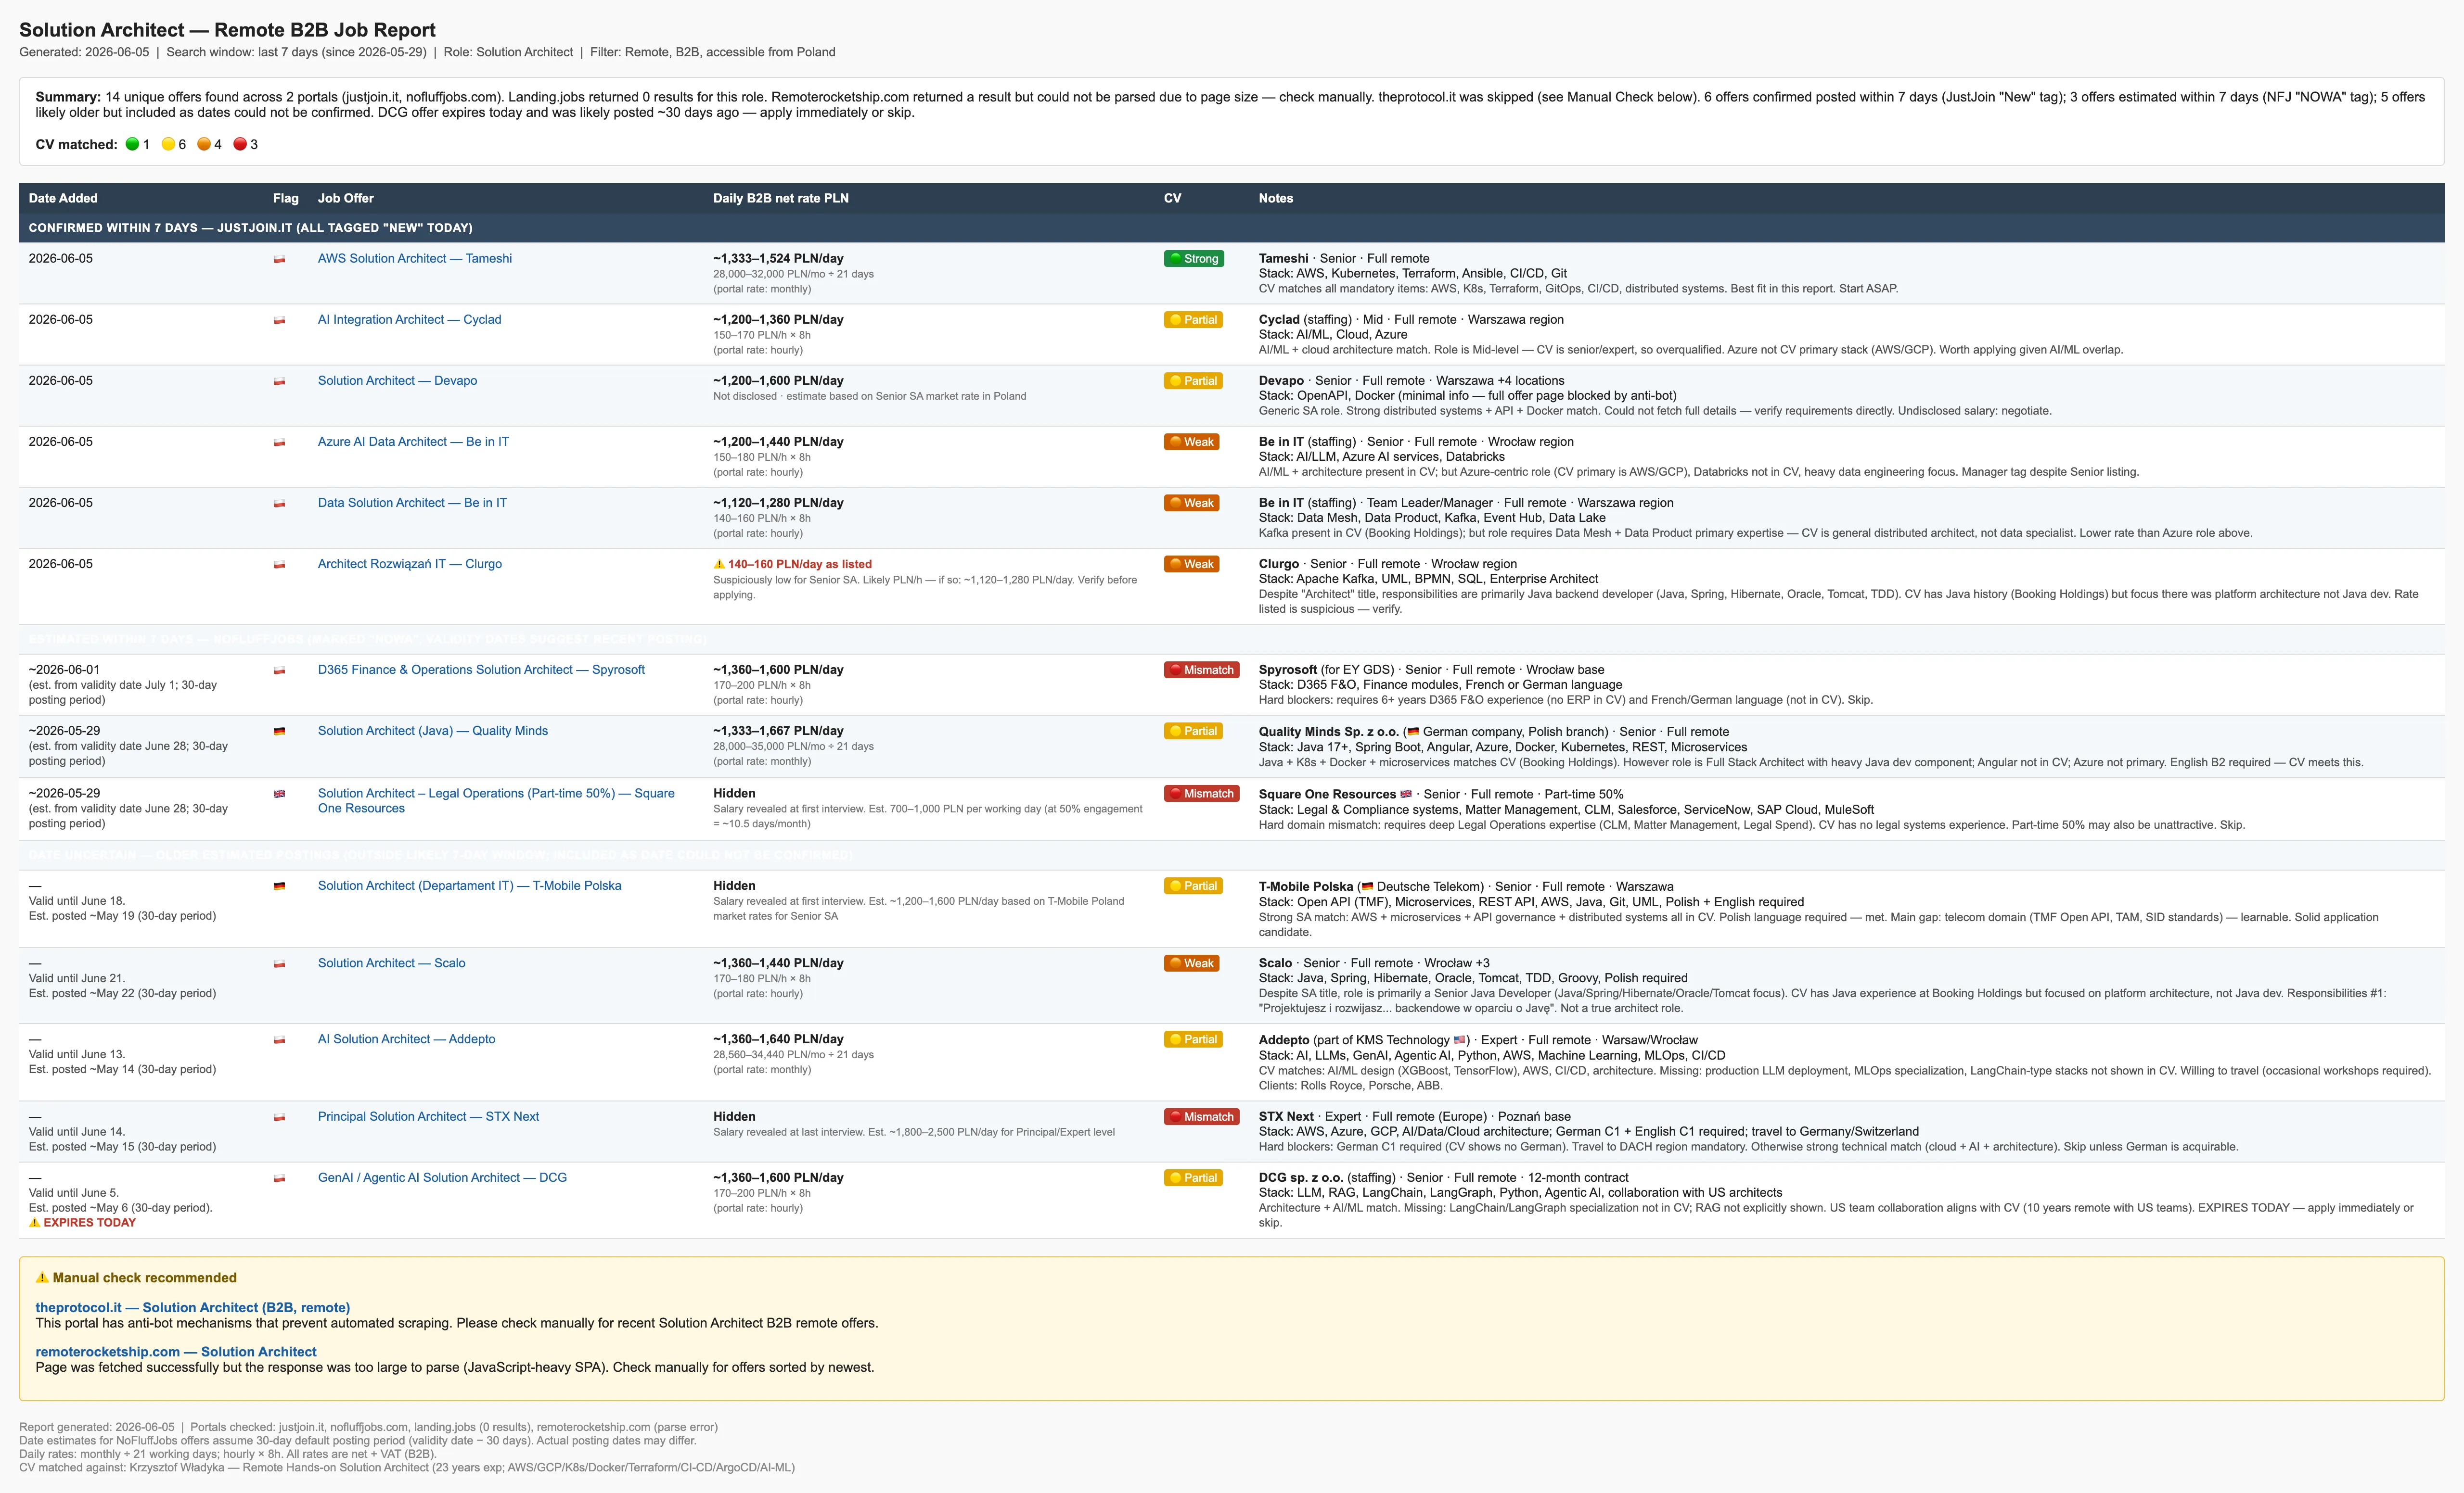Click the green Strong badge for Tameshi

(1193, 259)
